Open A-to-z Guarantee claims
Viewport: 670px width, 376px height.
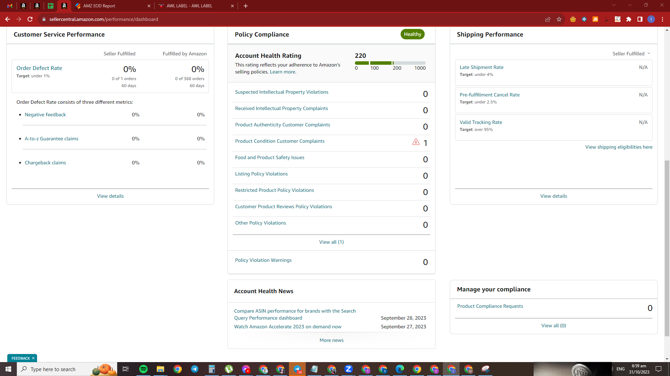tap(52, 139)
